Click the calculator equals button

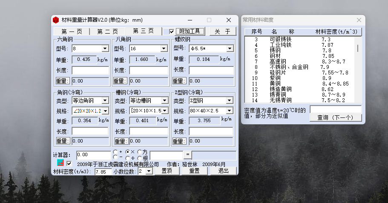187,155
